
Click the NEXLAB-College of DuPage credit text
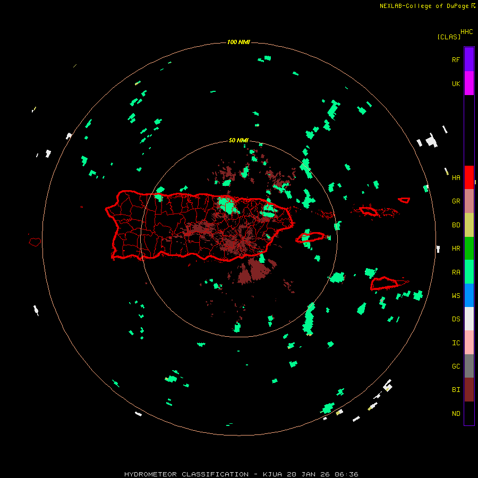pyautogui.click(x=424, y=6)
